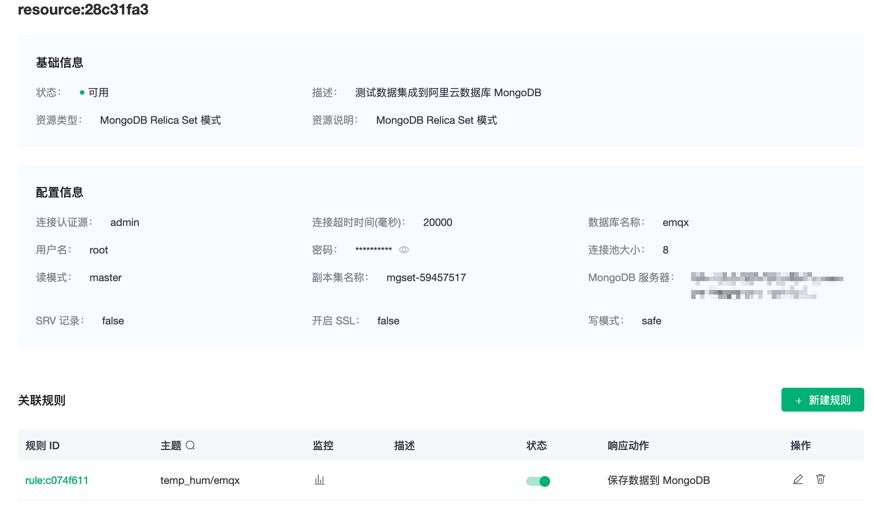Click the 规则 ID column header

coord(43,446)
